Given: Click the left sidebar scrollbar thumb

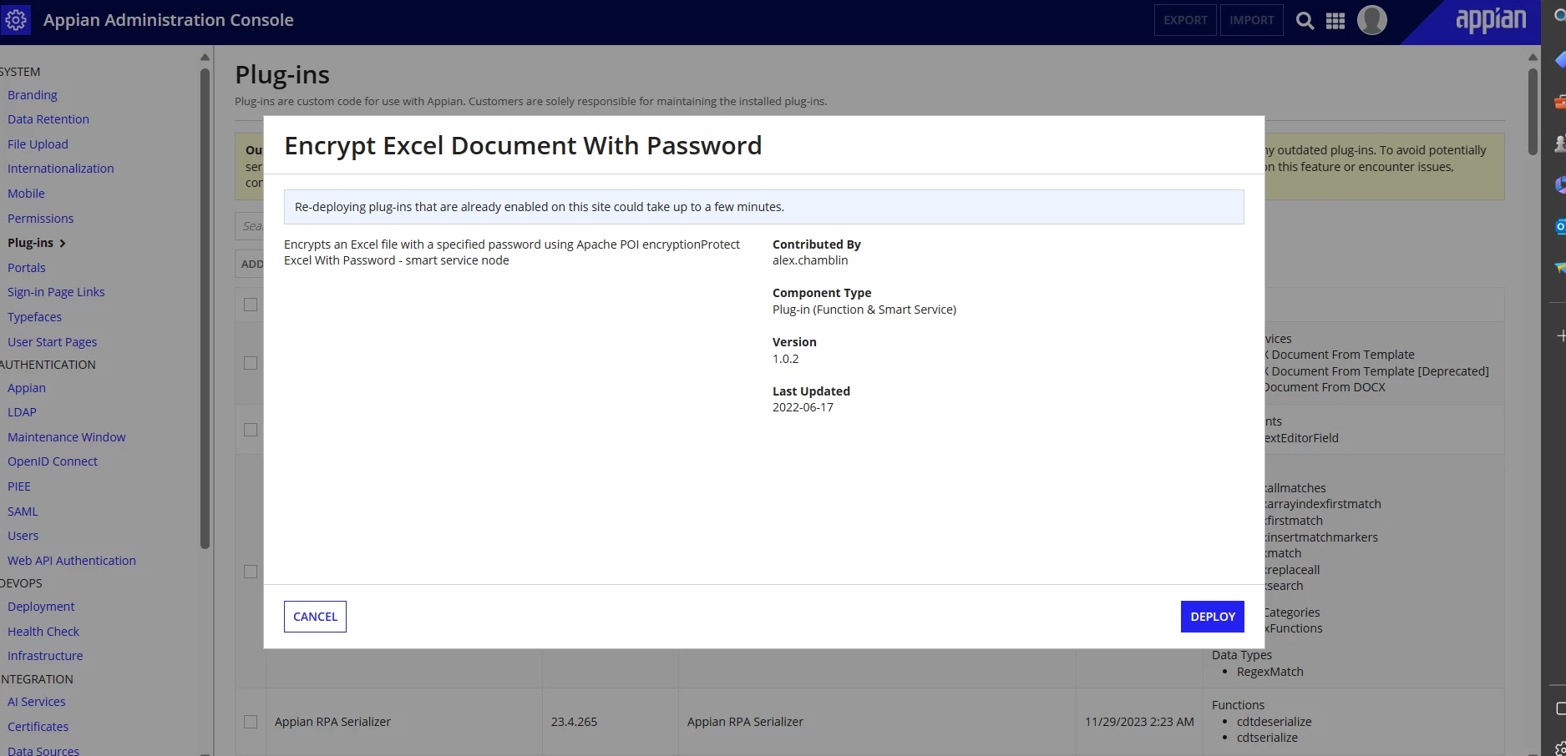Looking at the screenshot, I should tap(205, 309).
